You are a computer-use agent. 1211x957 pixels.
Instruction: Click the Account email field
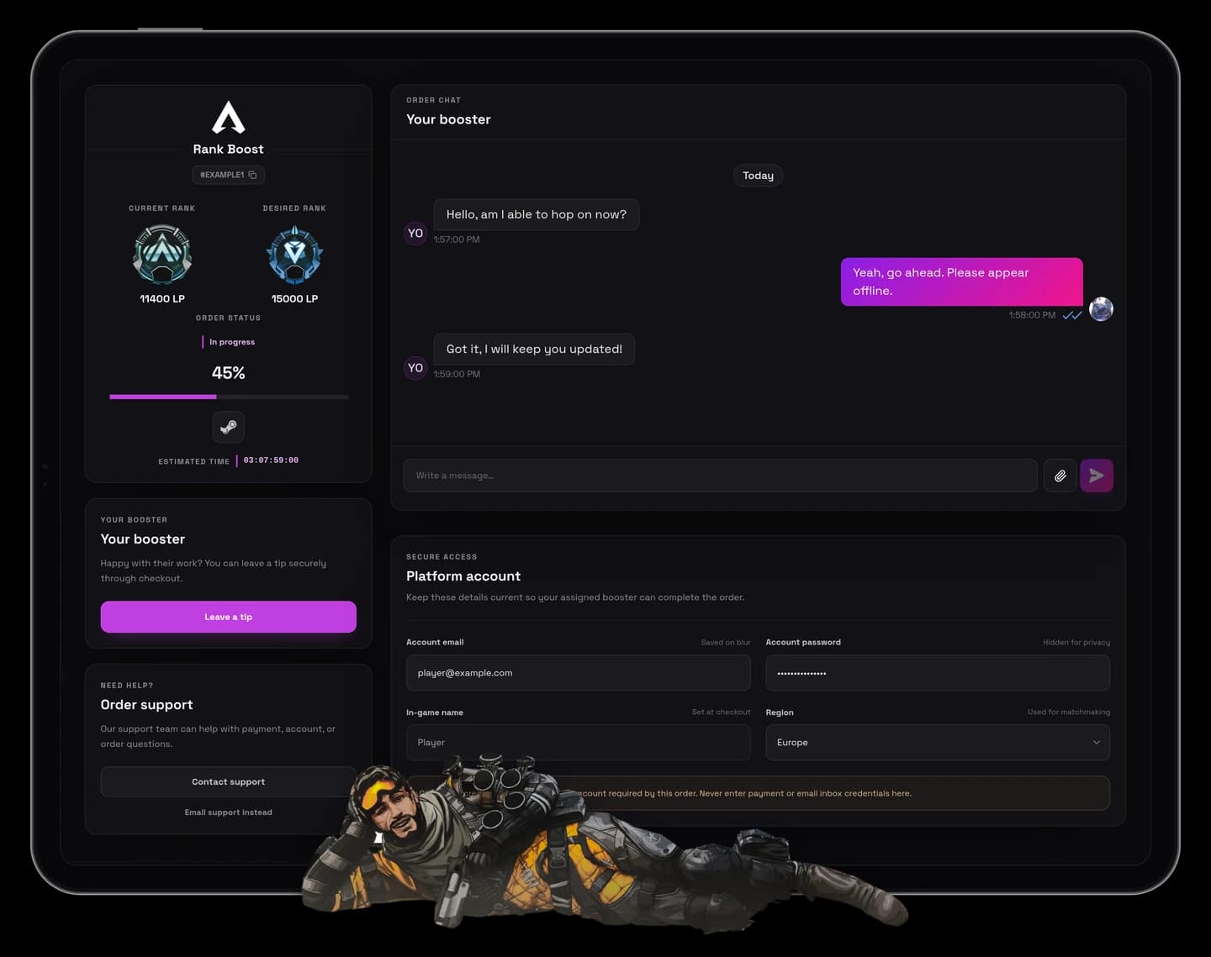coord(578,673)
